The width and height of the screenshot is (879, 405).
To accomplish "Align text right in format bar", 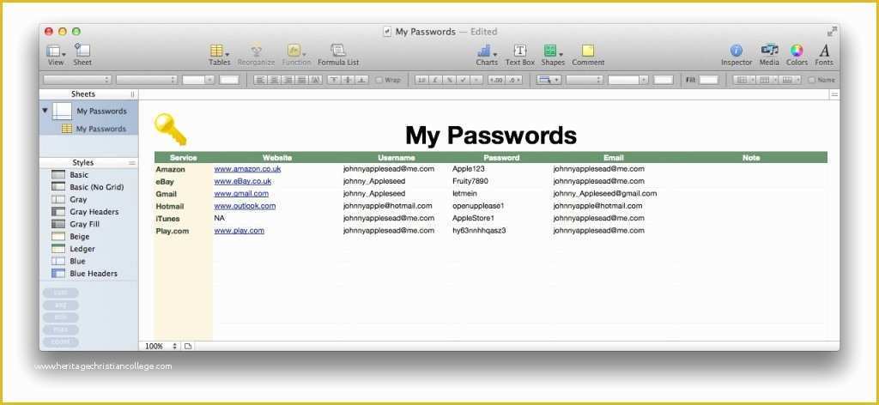I will [288, 80].
